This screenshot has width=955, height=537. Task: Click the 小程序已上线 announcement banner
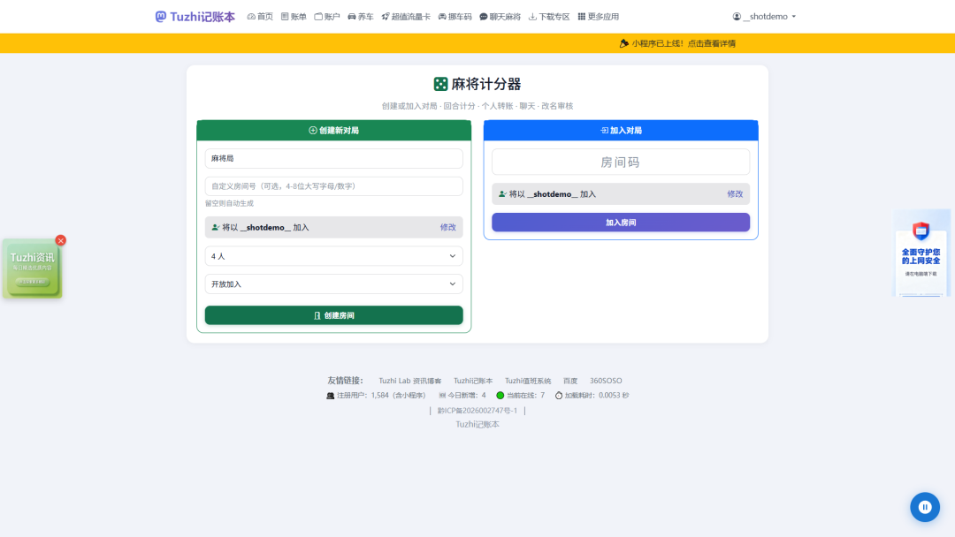tap(677, 43)
